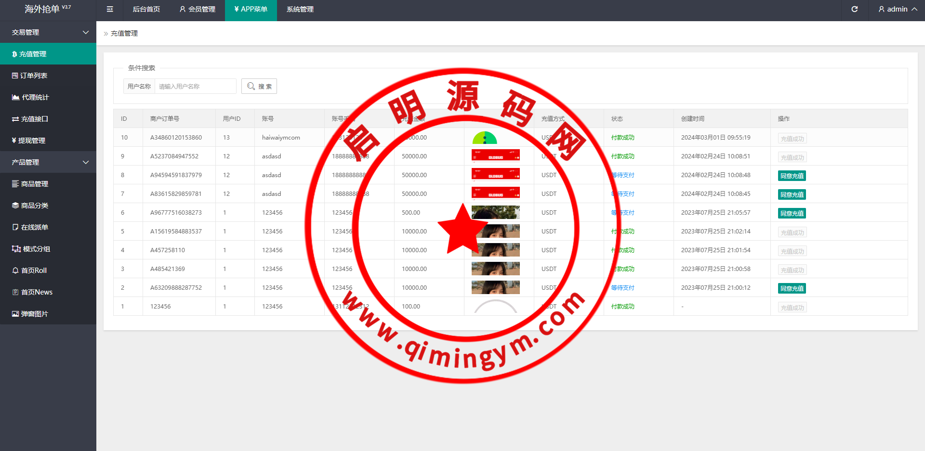Open 代理统计 chart item in sidebar
The height and width of the screenshot is (451, 925).
tap(35, 97)
